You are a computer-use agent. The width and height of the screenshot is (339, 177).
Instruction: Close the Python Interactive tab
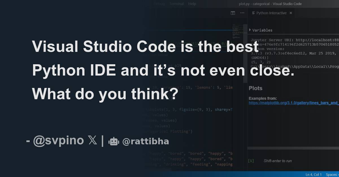291,13
